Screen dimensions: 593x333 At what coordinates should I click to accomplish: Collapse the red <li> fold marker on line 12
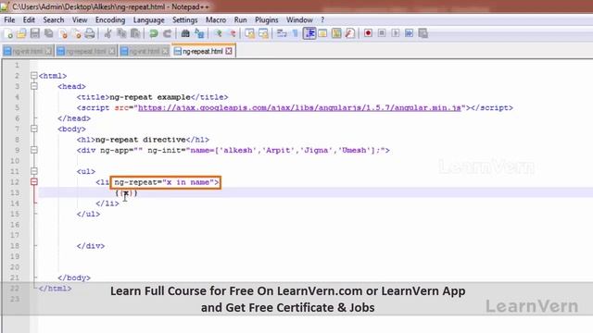(34, 182)
